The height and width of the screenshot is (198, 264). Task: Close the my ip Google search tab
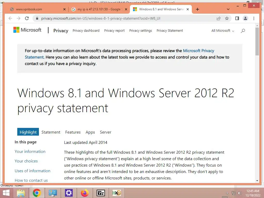click(x=126, y=9)
